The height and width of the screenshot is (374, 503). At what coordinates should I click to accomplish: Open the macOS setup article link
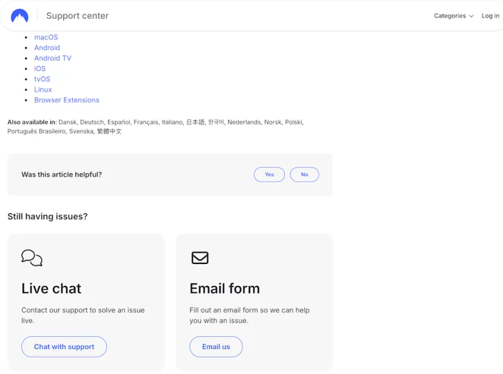tap(45, 37)
